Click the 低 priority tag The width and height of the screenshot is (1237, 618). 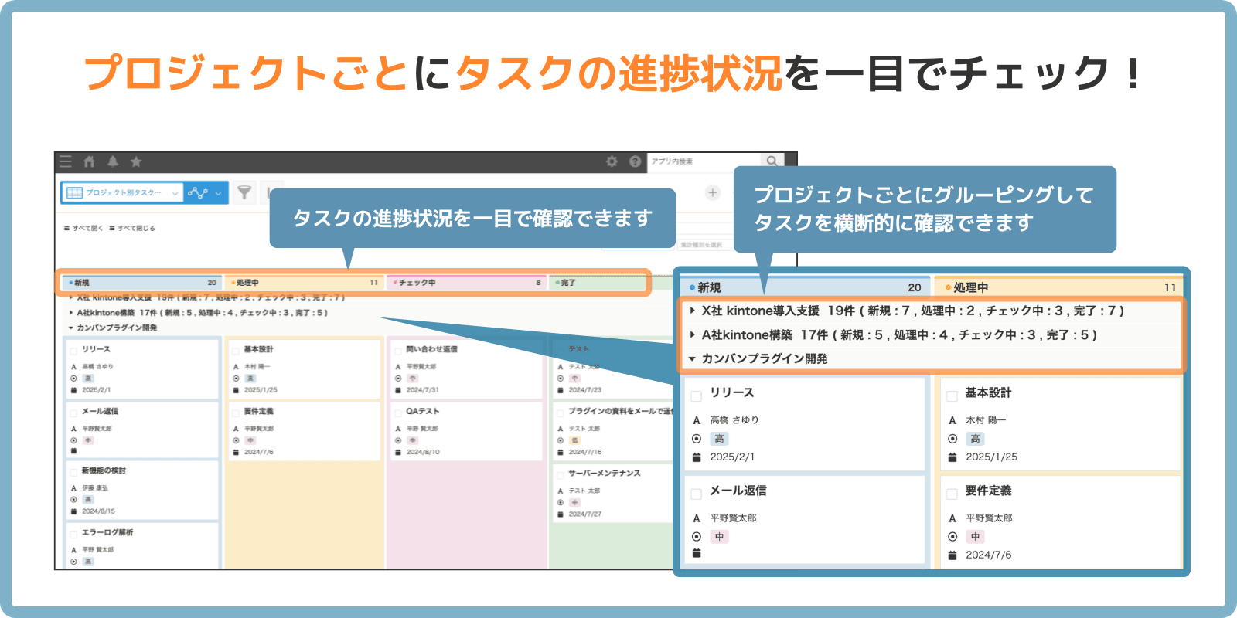pos(574,440)
